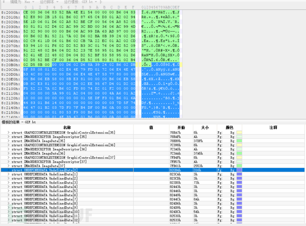Select struct UNDEFINEDDATA UndefinedData[8] row
The image size is (306, 226).
click(x=153, y=203)
